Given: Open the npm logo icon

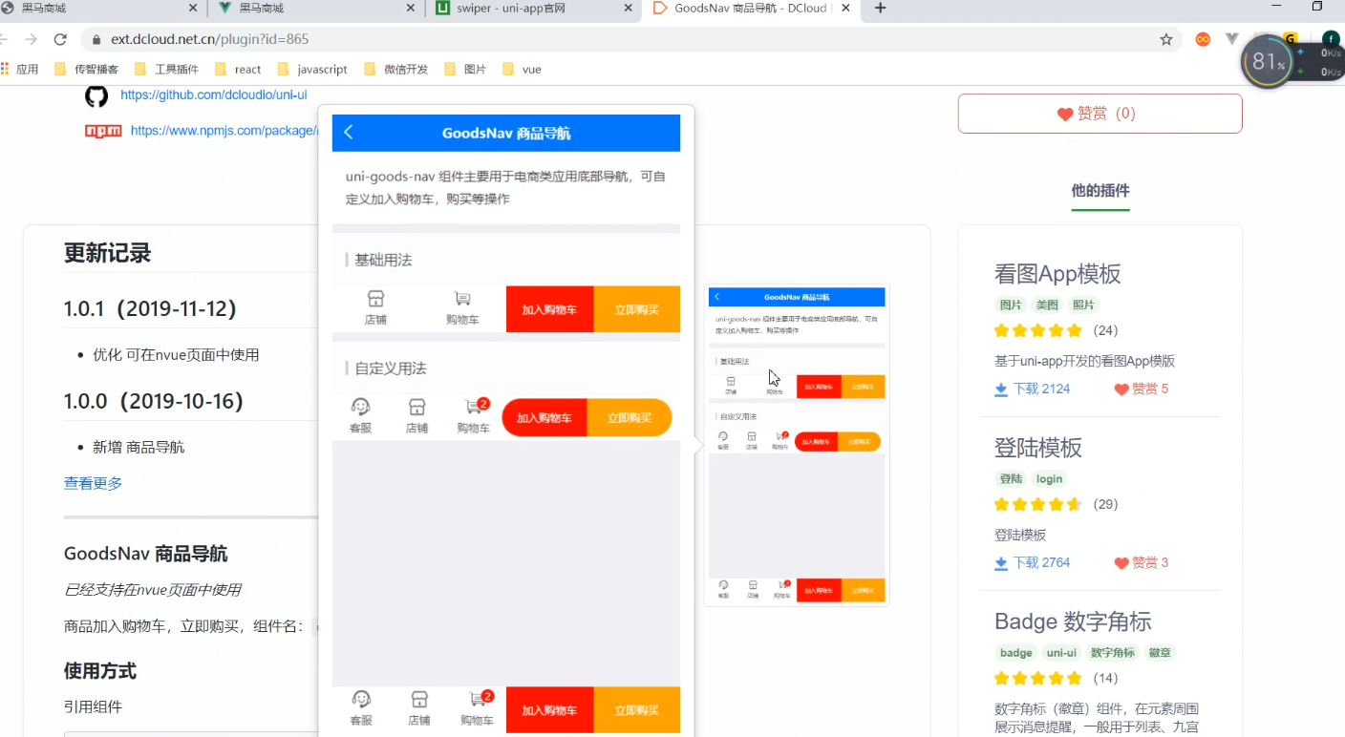Looking at the screenshot, I should point(103,131).
